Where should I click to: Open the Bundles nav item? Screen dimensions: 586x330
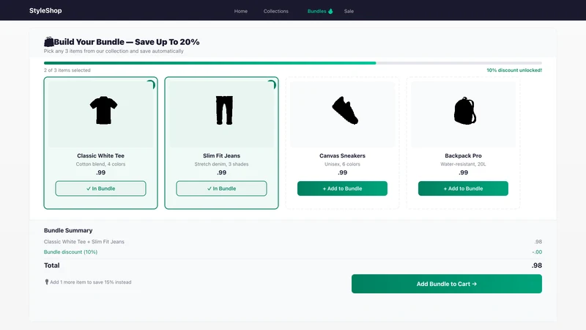(316, 11)
